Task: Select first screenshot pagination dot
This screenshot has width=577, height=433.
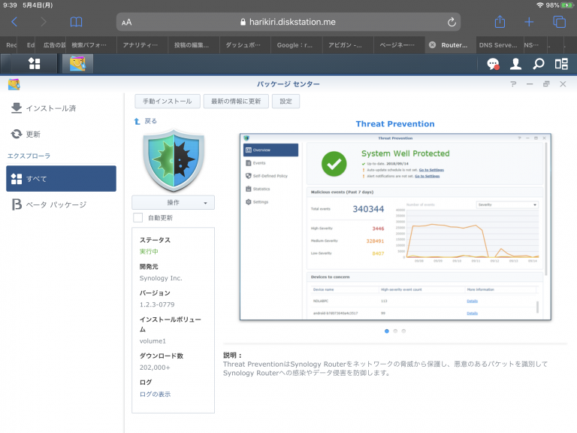Action: [387, 331]
